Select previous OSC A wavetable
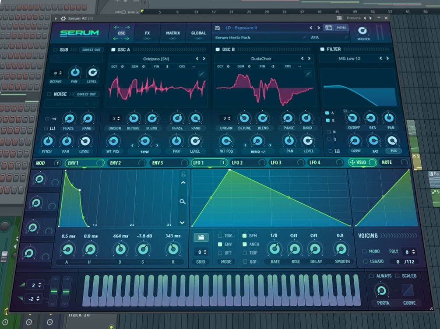Viewport: 440px width, 329px height. coord(197,59)
